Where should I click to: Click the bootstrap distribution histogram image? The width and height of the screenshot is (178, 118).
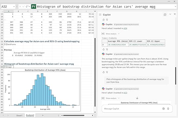tap(42, 90)
